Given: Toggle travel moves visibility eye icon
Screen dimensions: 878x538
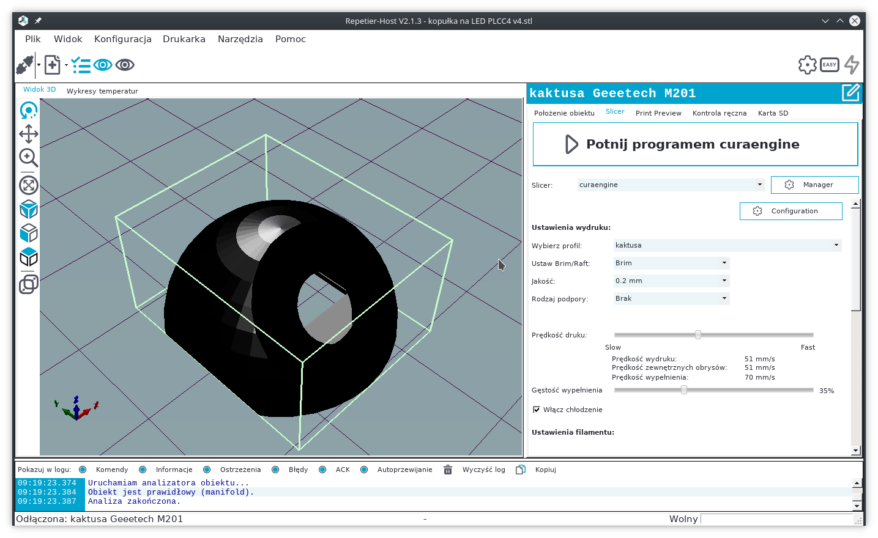Looking at the screenshot, I should point(125,65).
